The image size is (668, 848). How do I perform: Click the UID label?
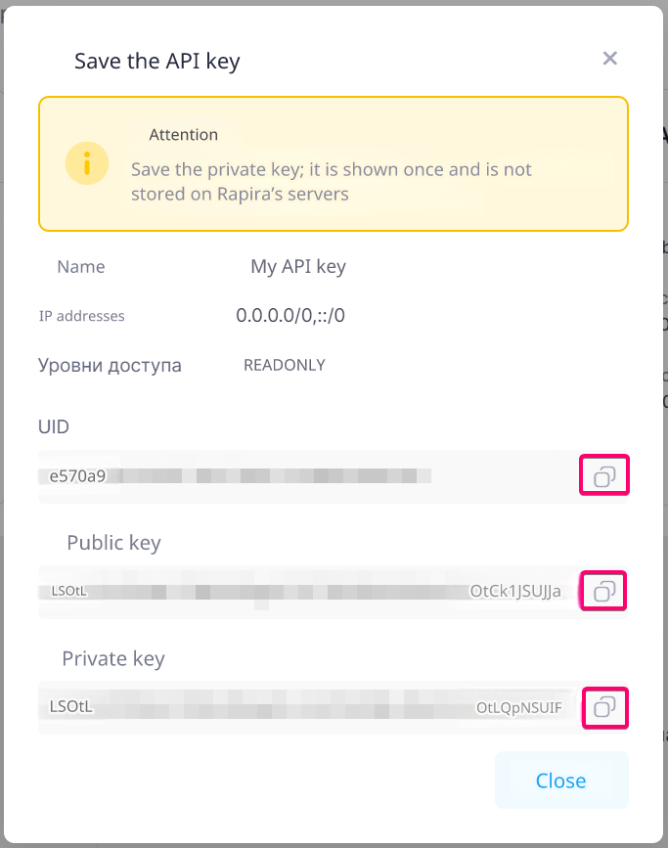point(54,426)
